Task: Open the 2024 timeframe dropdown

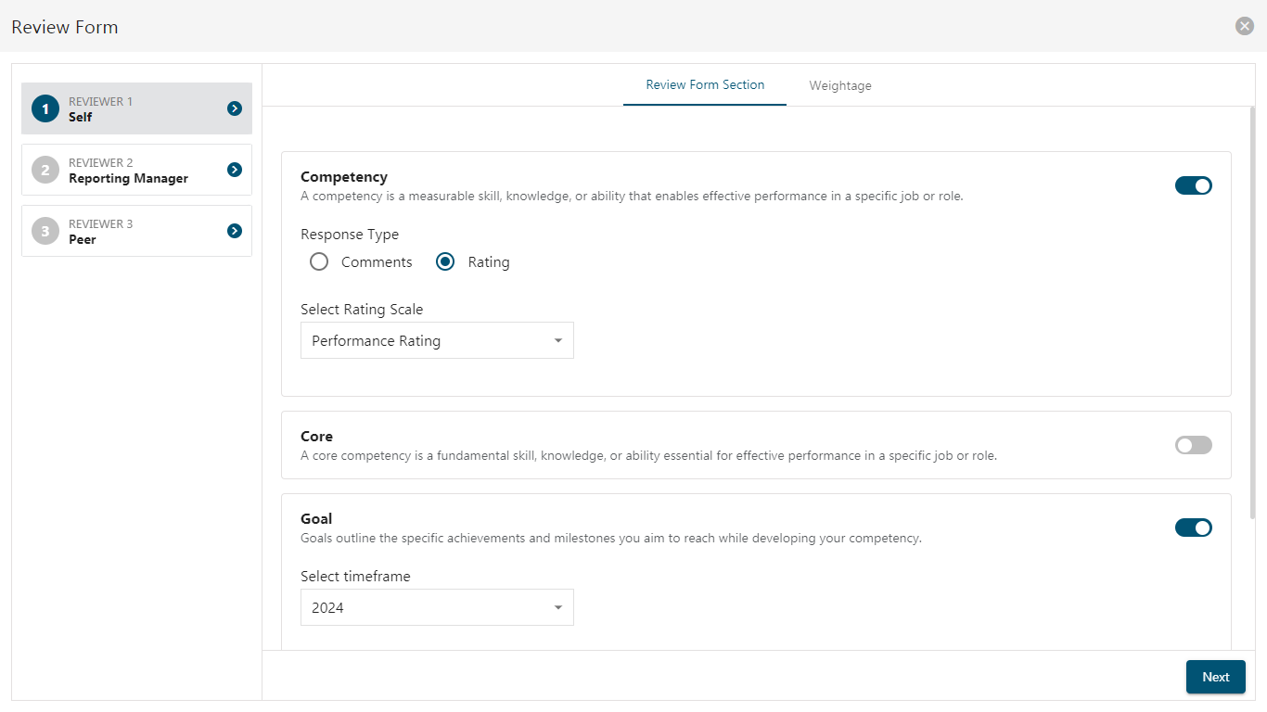Action: [x=437, y=607]
